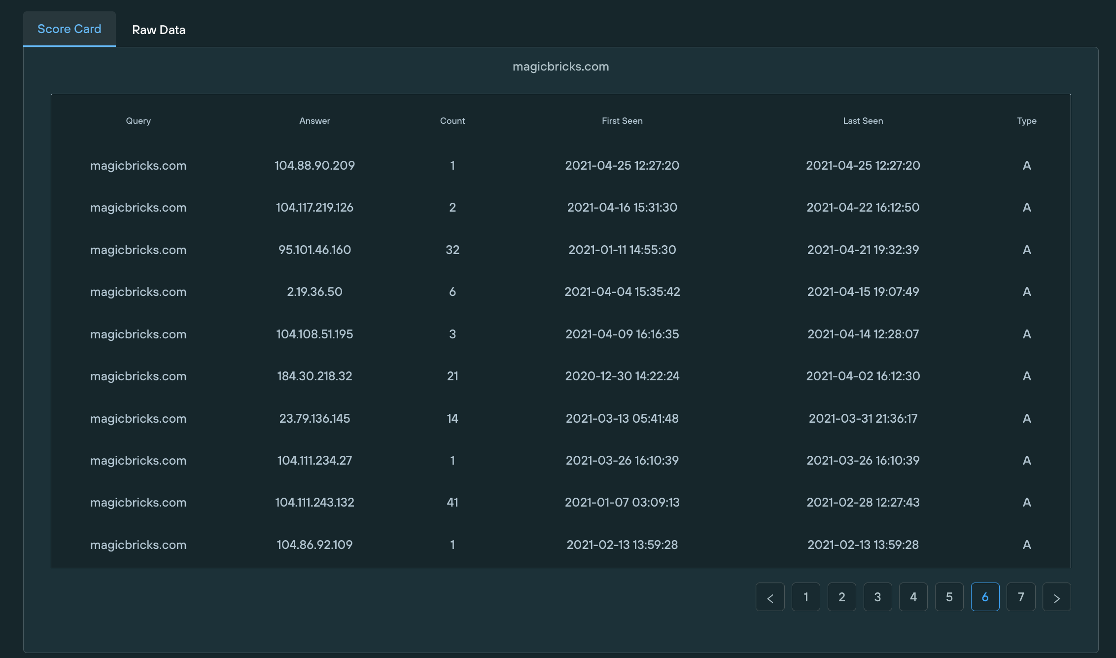Click first seen 2020-12-30 14:22:24
The image size is (1116, 658).
622,376
